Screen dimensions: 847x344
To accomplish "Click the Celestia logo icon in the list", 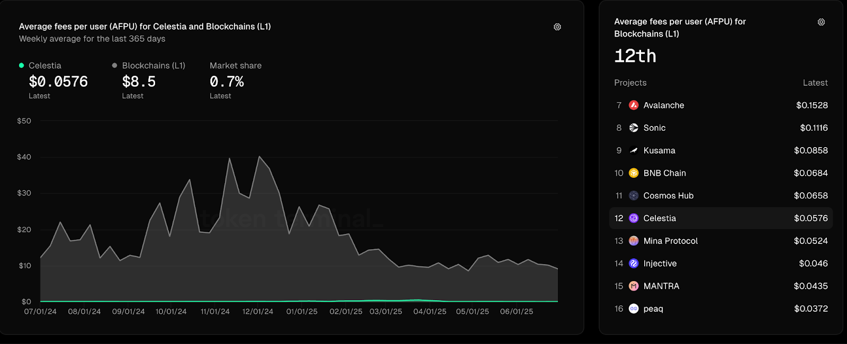I will (634, 218).
